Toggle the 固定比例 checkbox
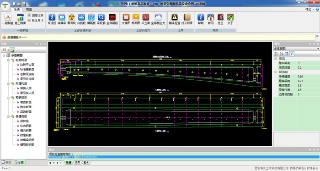Viewport: 320px width, 171px height. point(29,15)
